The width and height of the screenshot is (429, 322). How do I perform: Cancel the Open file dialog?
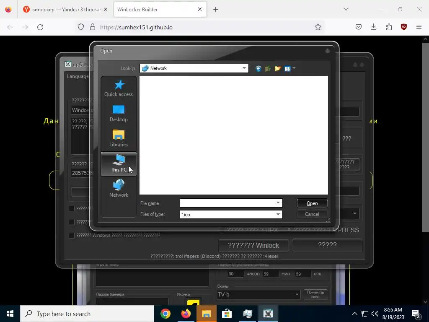[312, 214]
